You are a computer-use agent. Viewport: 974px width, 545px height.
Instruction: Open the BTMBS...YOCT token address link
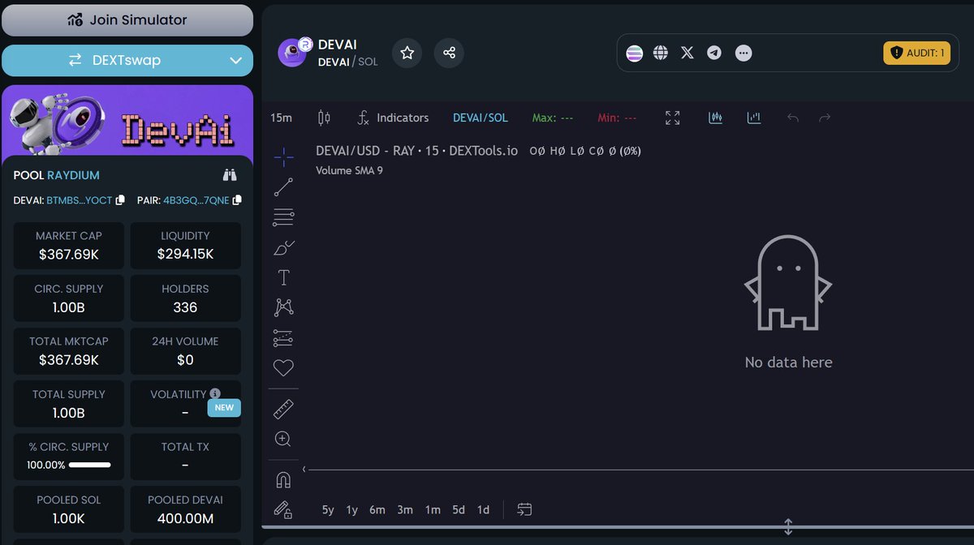click(80, 200)
